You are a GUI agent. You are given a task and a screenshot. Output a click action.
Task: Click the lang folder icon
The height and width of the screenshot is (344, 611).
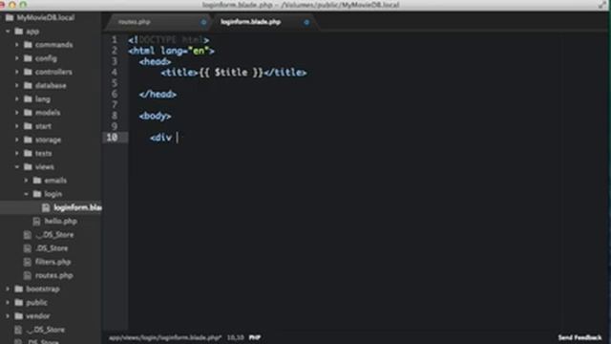(x=28, y=99)
